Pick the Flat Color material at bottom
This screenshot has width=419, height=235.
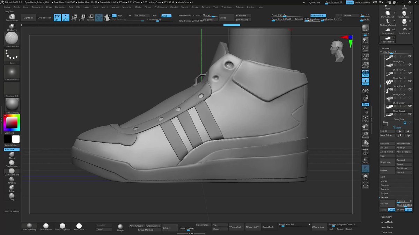click(x=79, y=227)
